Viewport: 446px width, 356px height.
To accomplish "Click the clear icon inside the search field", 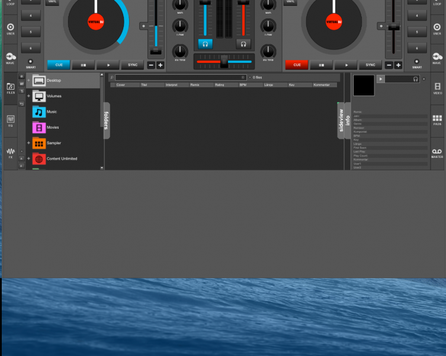I will pyautogui.click(x=243, y=77).
